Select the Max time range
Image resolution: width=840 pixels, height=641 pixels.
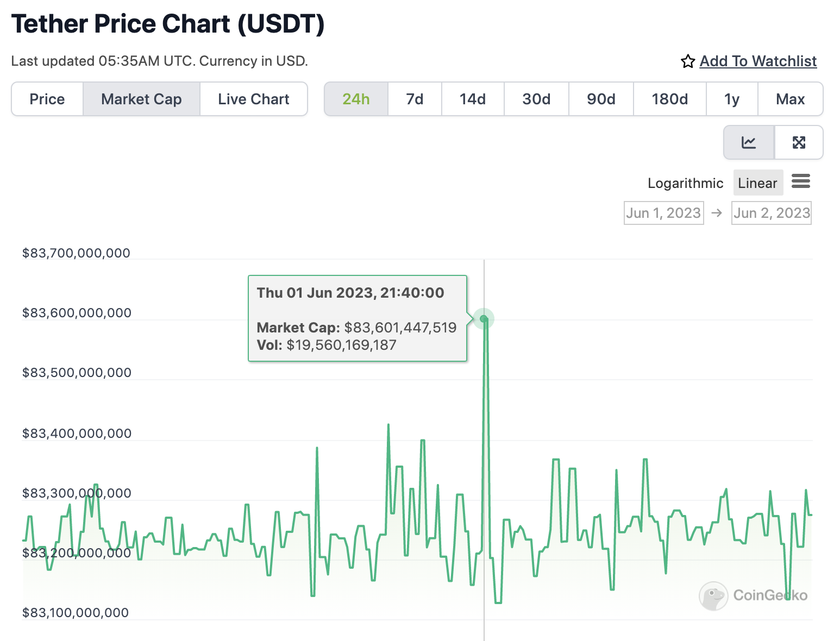click(x=790, y=99)
